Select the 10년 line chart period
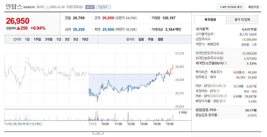Image resolution: width=267 pixels, height=137 pixels. pos(85,39)
